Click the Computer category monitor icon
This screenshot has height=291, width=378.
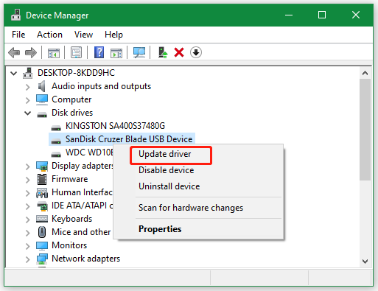(42, 99)
